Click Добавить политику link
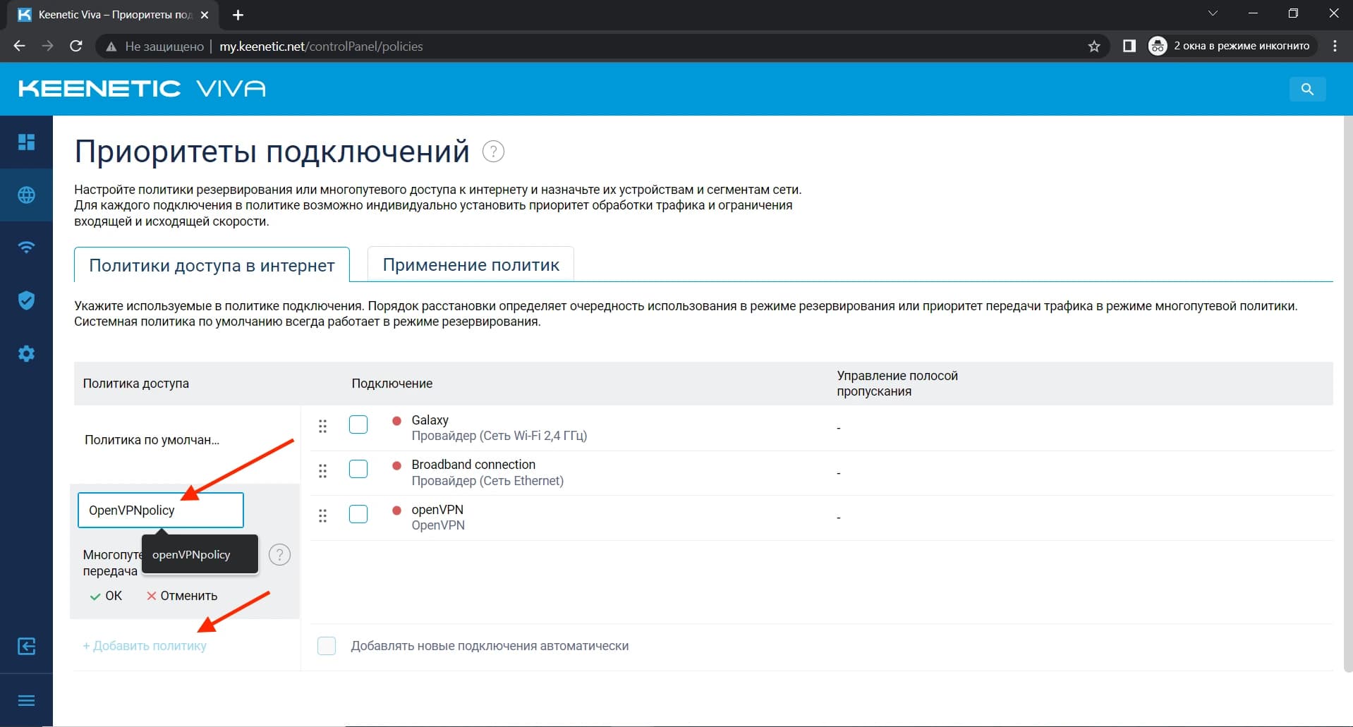1353x727 pixels. tap(145, 645)
